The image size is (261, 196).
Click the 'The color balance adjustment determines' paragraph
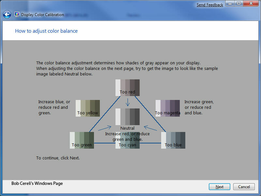(x=127, y=68)
